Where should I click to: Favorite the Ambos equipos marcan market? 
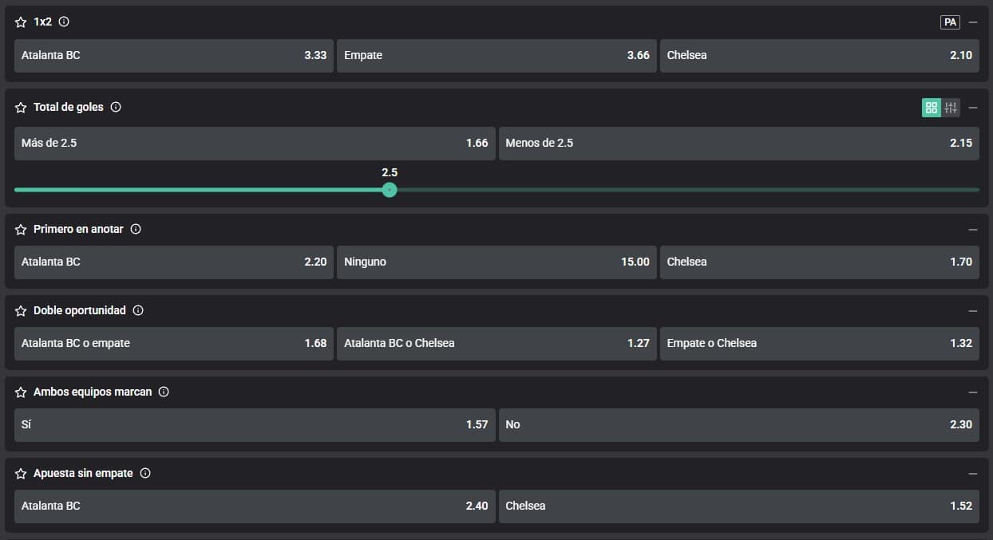pyautogui.click(x=21, y=392)
